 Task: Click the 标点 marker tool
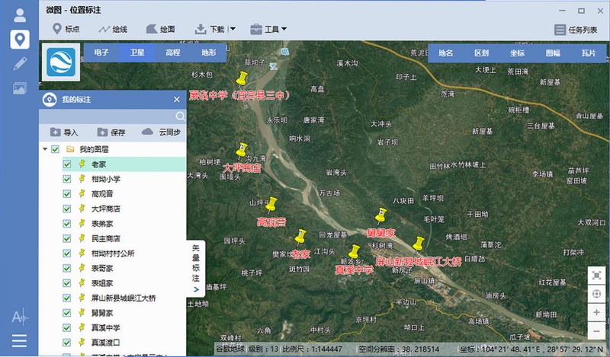point(66,29)
